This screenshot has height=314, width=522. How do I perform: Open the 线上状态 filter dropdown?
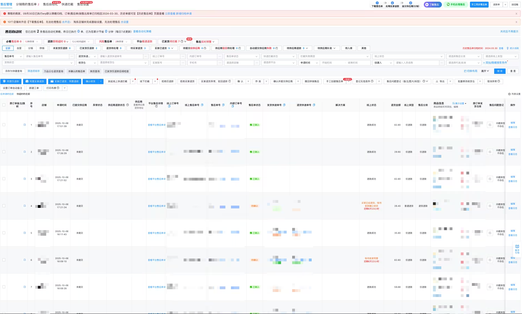click(408, 56)
